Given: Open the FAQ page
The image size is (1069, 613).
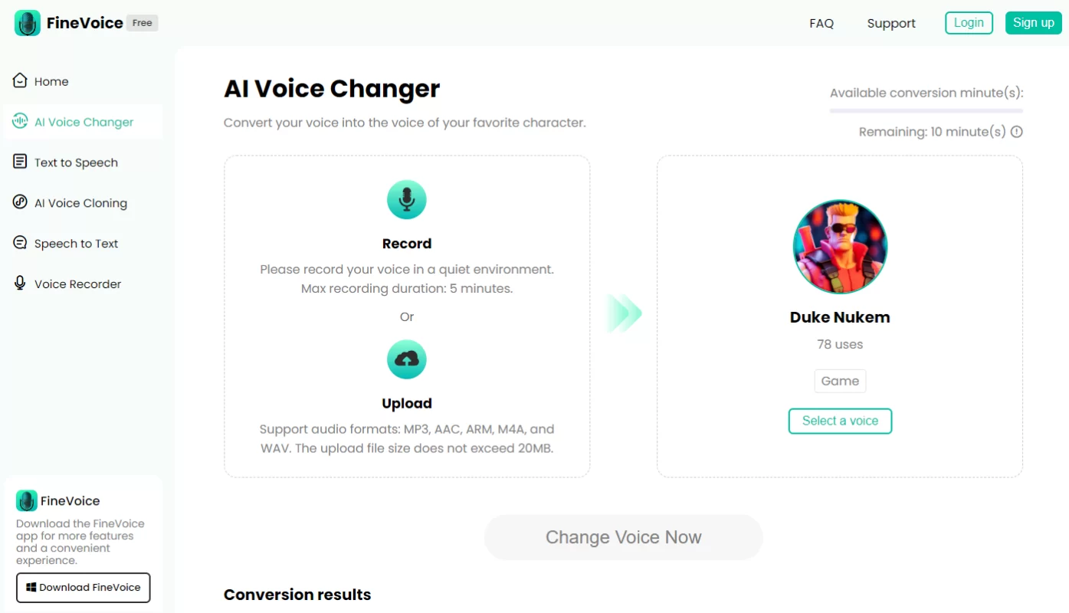Looking at the screenshot, I should pyautogui.click(x=821, y=23).
